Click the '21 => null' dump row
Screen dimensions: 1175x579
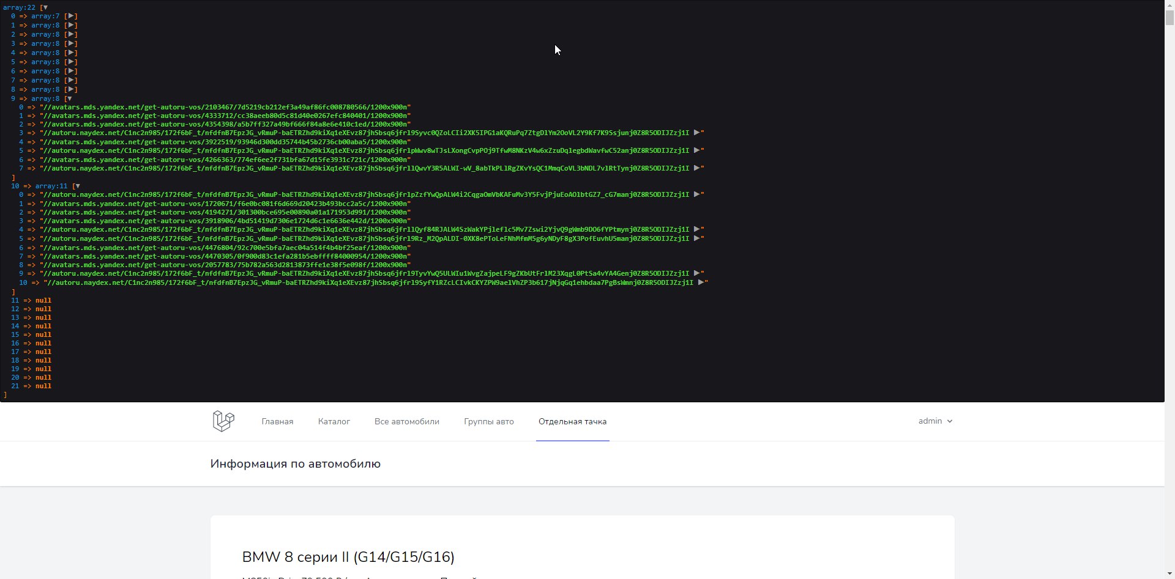[x=31, y=386]
